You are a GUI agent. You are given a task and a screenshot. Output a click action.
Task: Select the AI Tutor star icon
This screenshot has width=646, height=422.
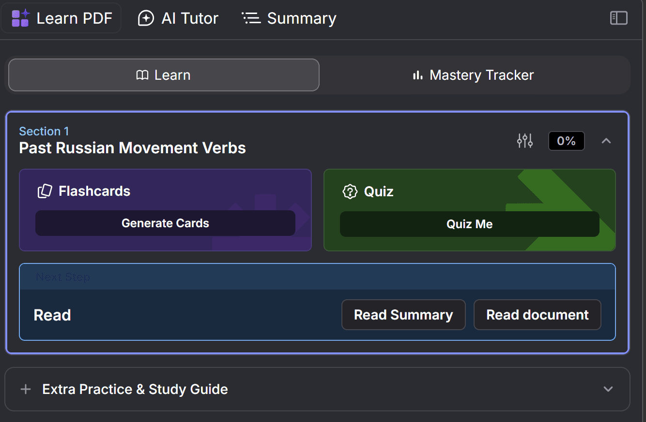[x=145, y=18]
